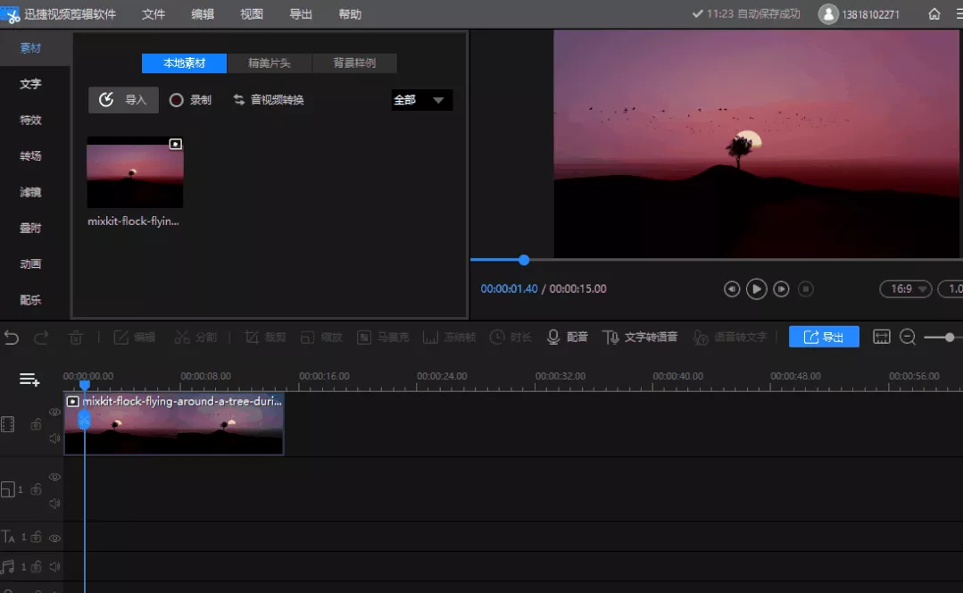
Task: Click the scissors split icon on playhead
Action: click(x=84, y=420)
